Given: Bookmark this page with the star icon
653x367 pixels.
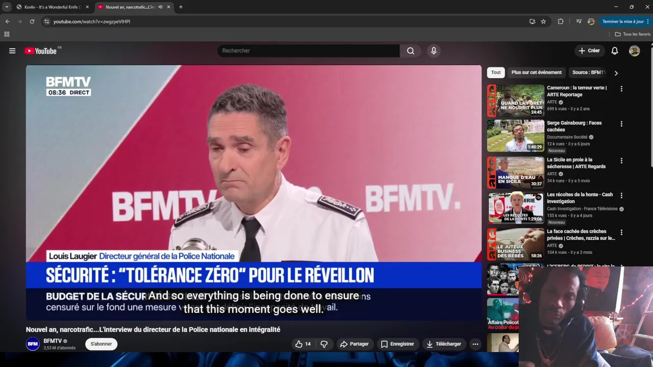Looking at the screenshot, I should [543, 21].
